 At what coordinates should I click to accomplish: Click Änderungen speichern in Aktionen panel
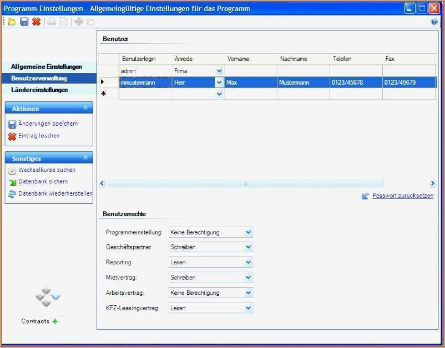coord(48,124)
